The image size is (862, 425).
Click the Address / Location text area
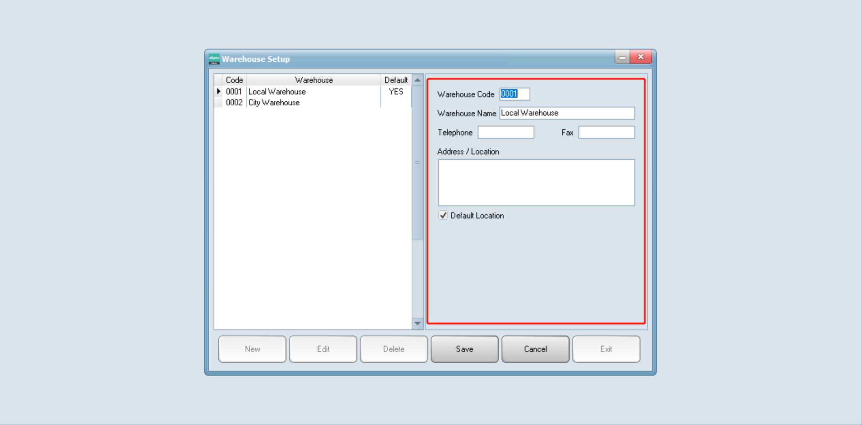[x=536, y=182]
